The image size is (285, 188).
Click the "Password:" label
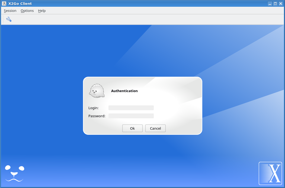tap(97, 116)
